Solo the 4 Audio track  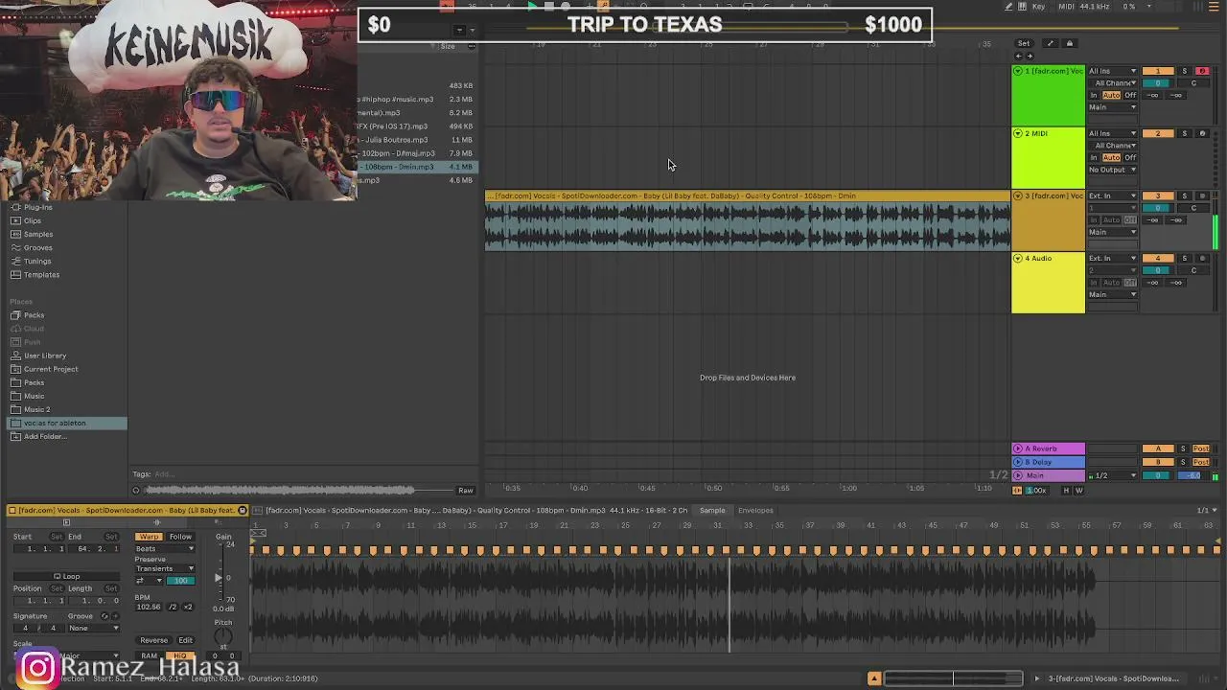(1184, 258)
